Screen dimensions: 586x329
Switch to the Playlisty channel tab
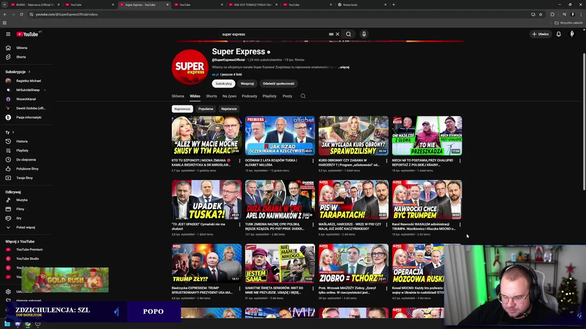coord(270,96)
